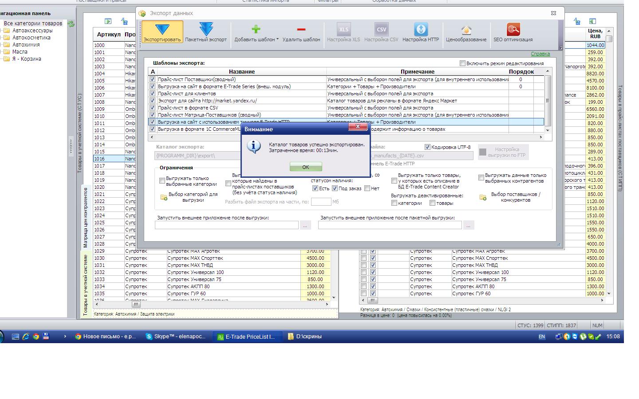
Task: Open Настройка HTTP settings
Action: (x=421, y=32)
